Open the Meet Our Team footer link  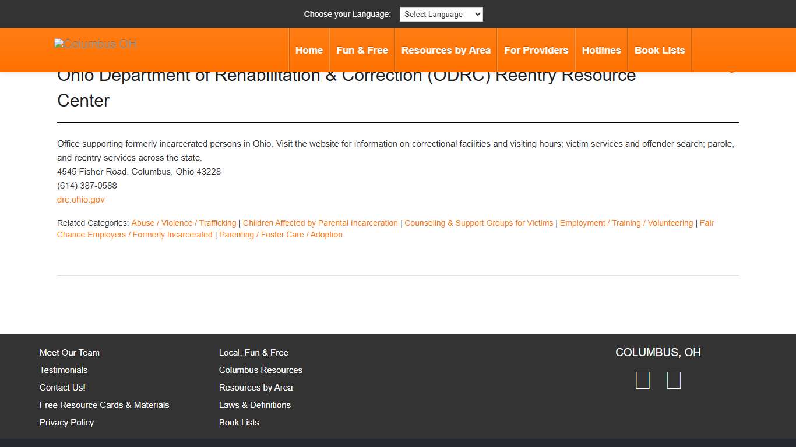[x=69, y=352]
